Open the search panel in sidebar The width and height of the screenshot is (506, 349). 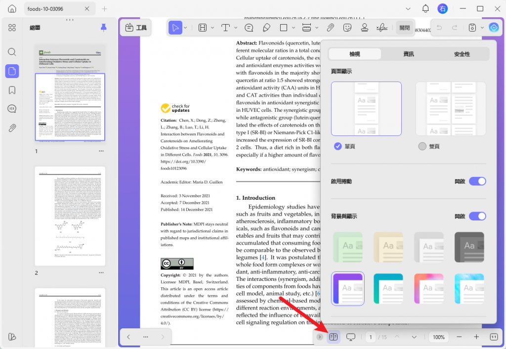coord(12,52)
